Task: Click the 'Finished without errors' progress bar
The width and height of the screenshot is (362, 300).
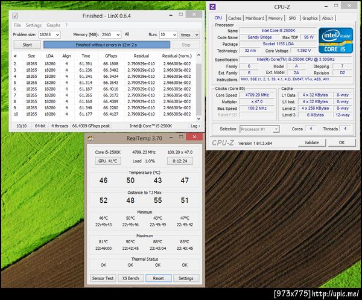Action: click(106, 45)
